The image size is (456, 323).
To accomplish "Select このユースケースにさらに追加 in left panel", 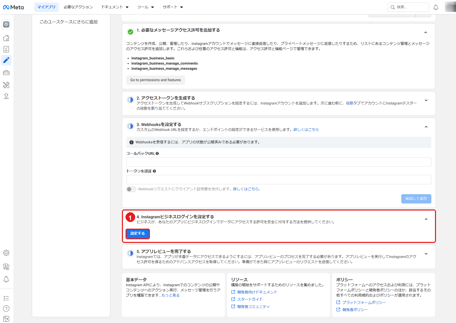I will (x=68, y=22).
